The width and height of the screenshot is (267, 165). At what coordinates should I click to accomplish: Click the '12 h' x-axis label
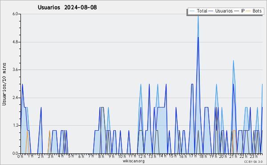142,156
